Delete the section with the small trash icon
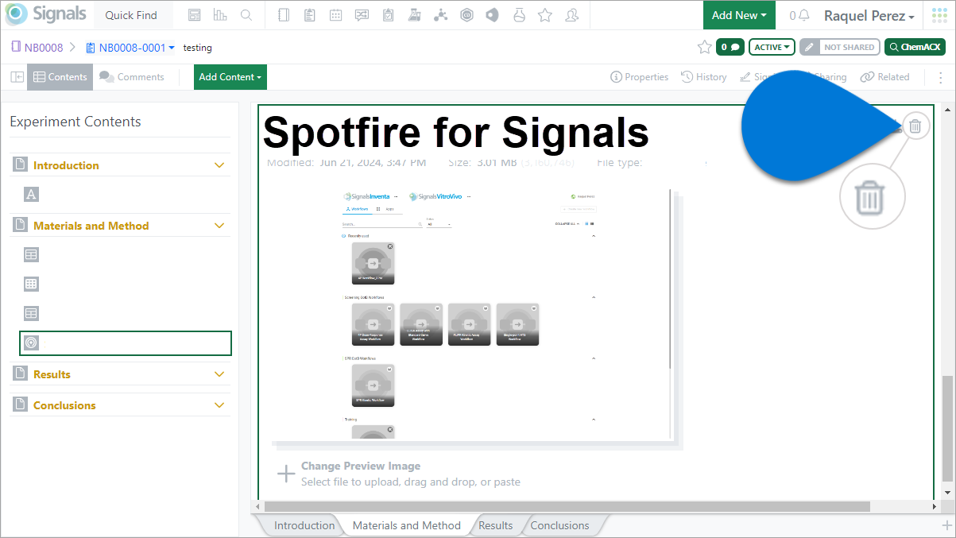956x538 pixels. (x=915, y=126)
